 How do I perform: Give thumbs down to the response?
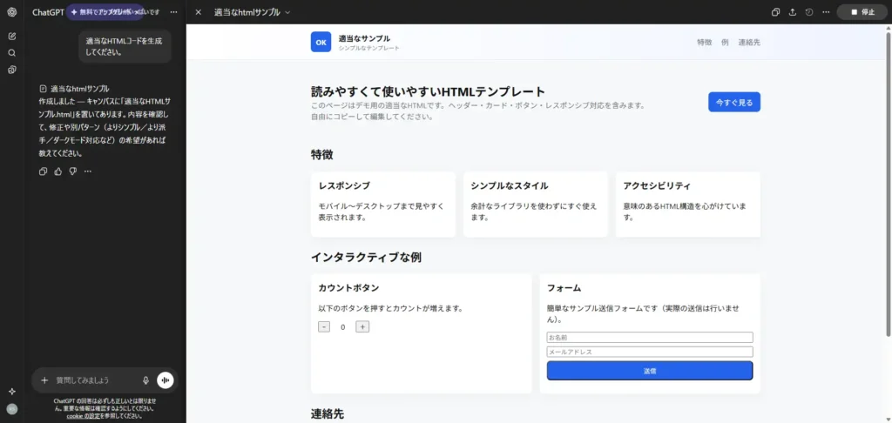(x=73, y=171)
